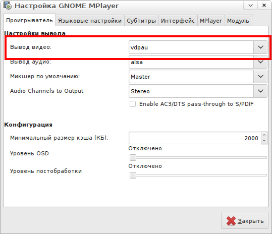The image size is (272, 234).
Task: Open the Модуль tab
Action: pos(238,21)
